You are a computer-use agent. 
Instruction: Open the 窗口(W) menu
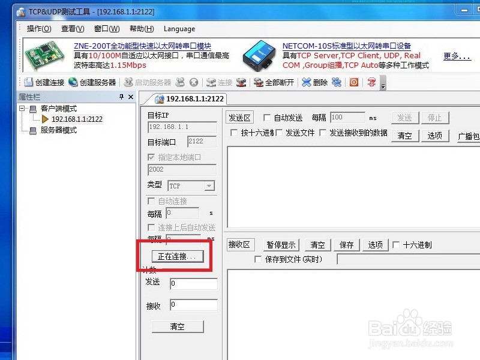pyautogui.click(x=107, y=29)
